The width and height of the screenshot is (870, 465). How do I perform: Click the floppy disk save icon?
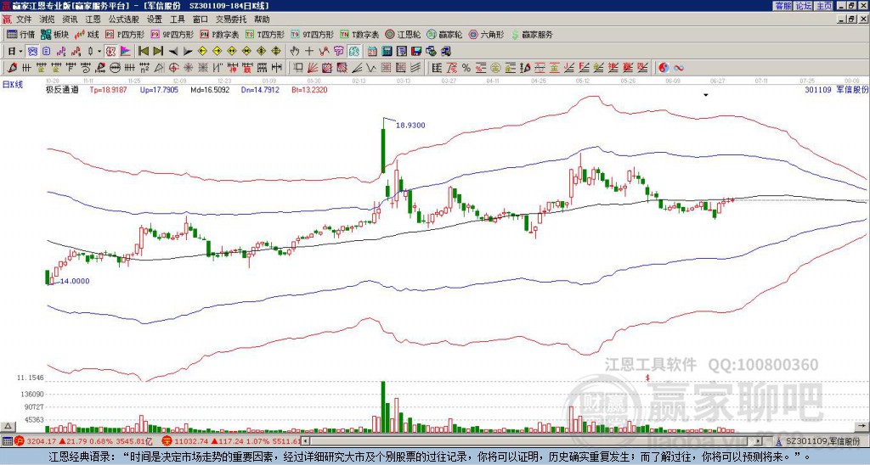pos(416,52)
